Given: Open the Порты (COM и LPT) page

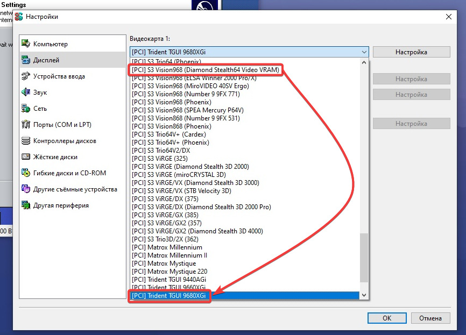Looking at the screenshot, I should (73, 124).
